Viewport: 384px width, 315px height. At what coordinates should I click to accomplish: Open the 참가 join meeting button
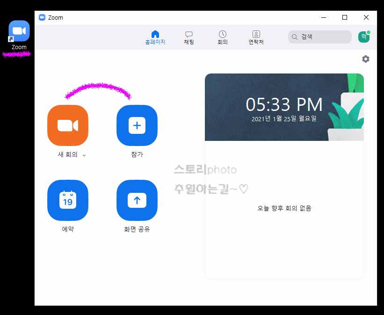tap(137, 125)
